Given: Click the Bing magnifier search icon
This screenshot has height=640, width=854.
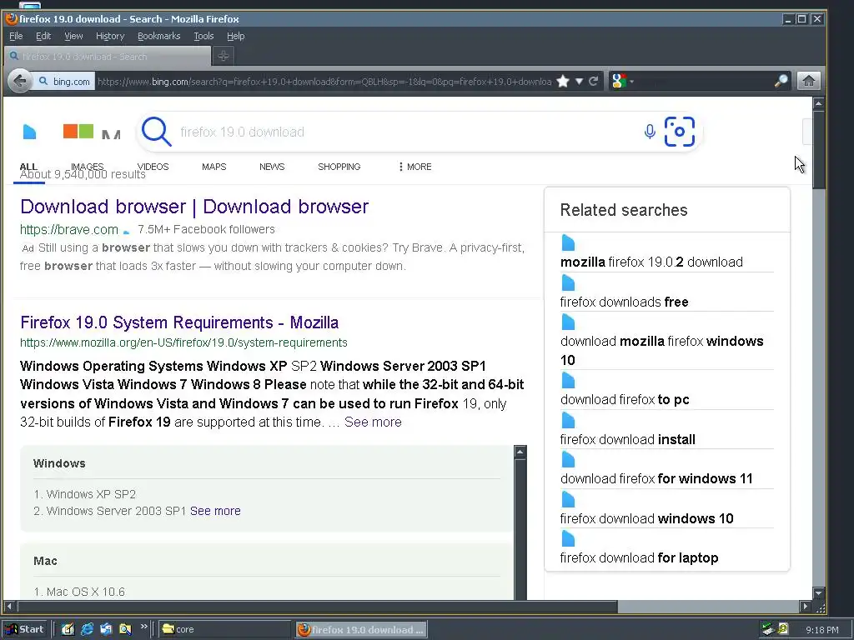Looking at the screenshot, I should [x=156, y=132].
